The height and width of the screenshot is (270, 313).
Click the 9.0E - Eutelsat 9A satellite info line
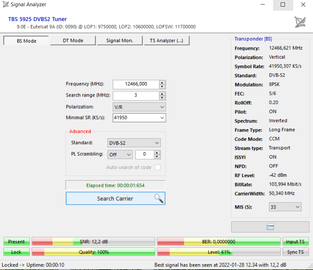click(x=106, y=27)
